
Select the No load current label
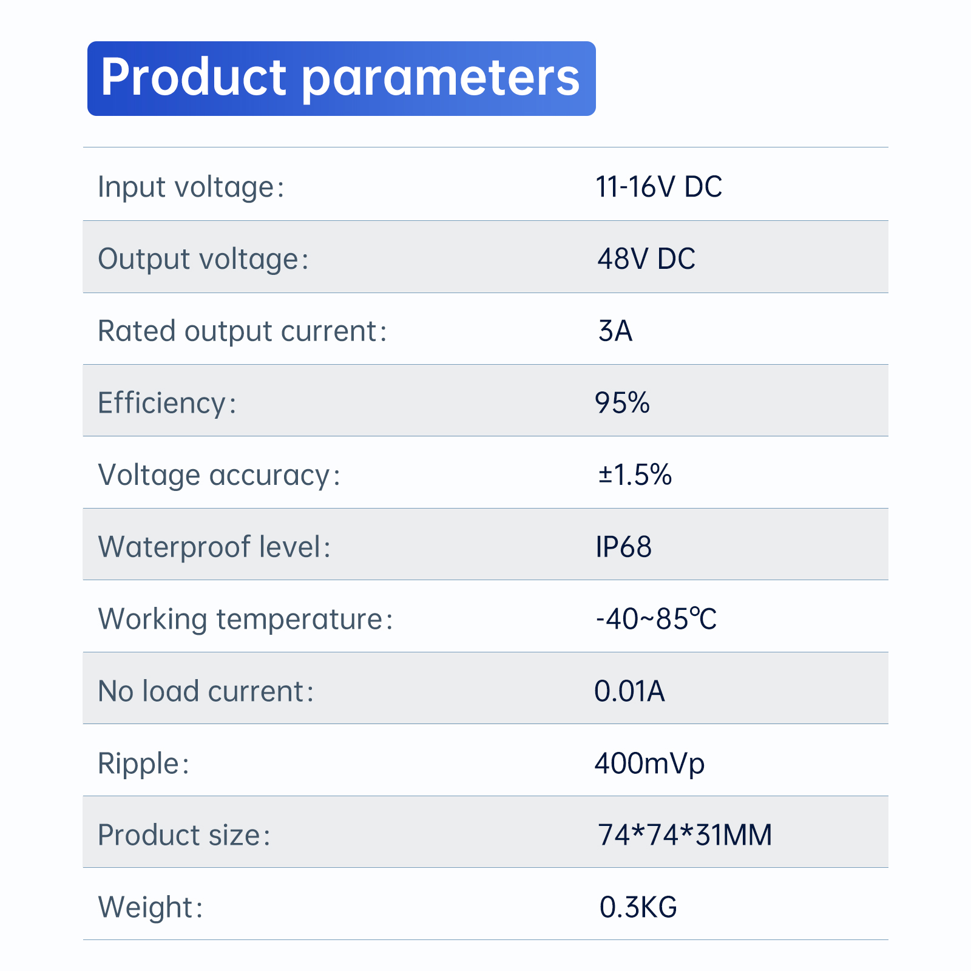click(206, 691)
